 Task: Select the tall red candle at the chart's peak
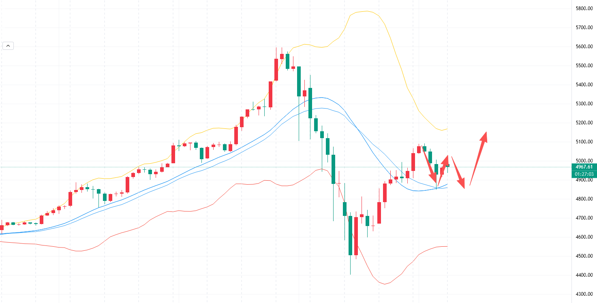[276, 70]
